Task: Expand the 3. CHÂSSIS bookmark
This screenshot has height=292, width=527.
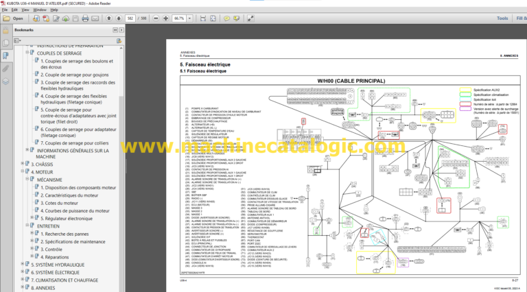Action: coord(23,164)
